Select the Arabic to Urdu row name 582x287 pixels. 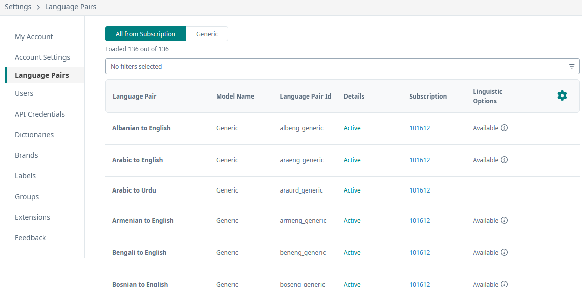coord(134,190)
